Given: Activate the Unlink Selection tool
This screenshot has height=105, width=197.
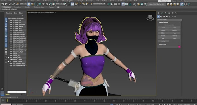Looking at the screenshot, I should pyautogui.click(x=14, y=4).
